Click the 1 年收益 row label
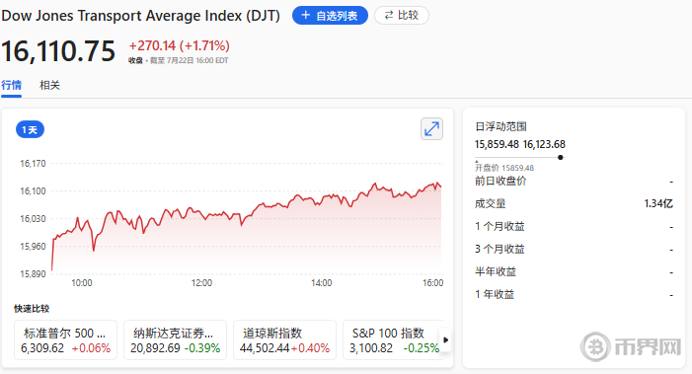Viewport: 692px width, 374px height. click(495, 294)
